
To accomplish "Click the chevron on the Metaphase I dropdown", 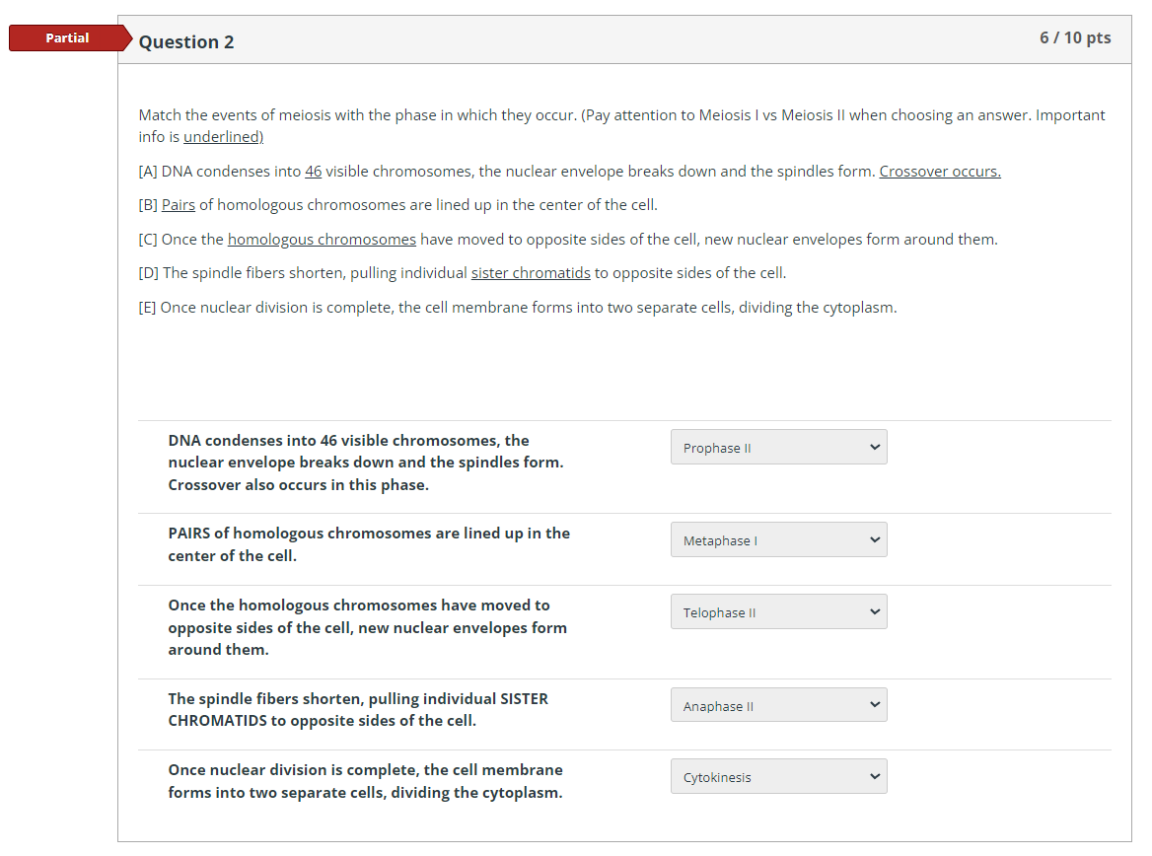I will tap(874, 539).
